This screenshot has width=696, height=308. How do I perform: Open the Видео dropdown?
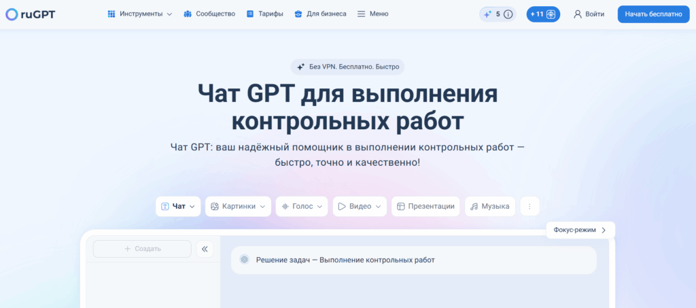tap(360, 207)
